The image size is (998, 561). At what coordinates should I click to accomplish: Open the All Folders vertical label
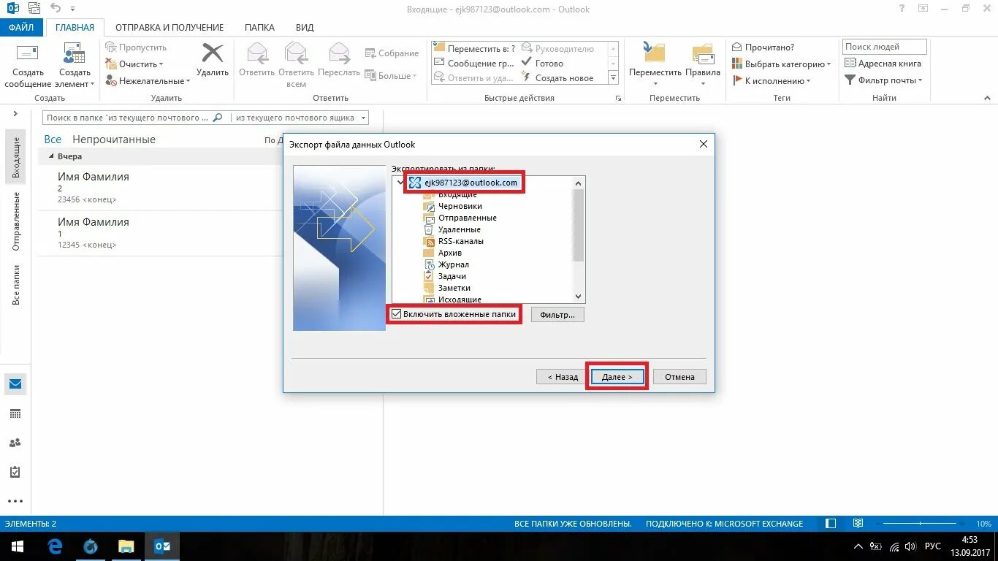coord(16,285)
